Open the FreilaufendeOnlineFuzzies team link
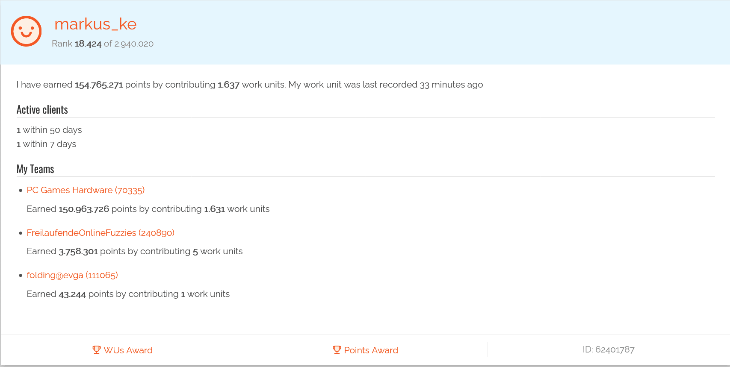The image size is (730, 367). coord(100,233)
